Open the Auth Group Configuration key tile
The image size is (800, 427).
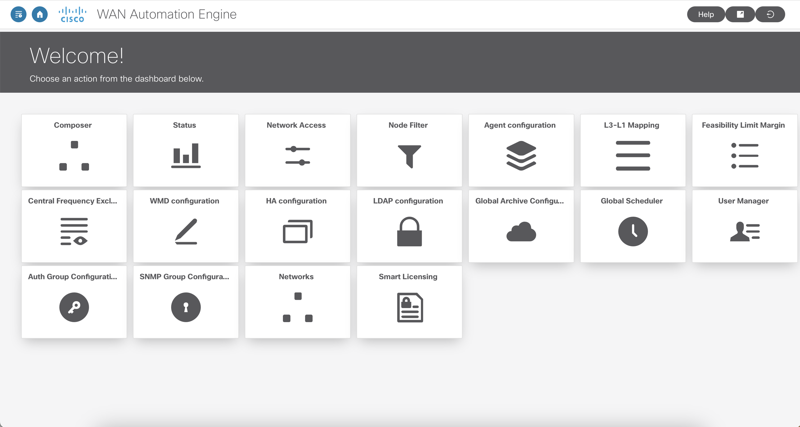[74, 302]
